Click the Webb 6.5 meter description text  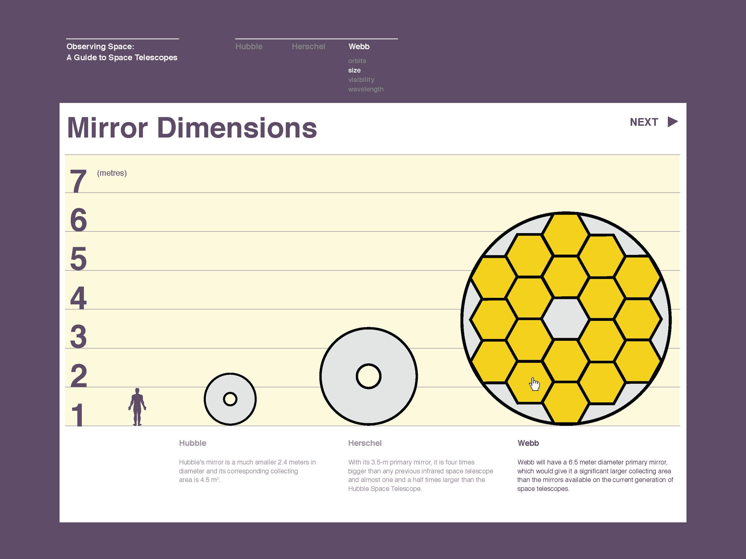pyautogui.click(x=595, y=476)
